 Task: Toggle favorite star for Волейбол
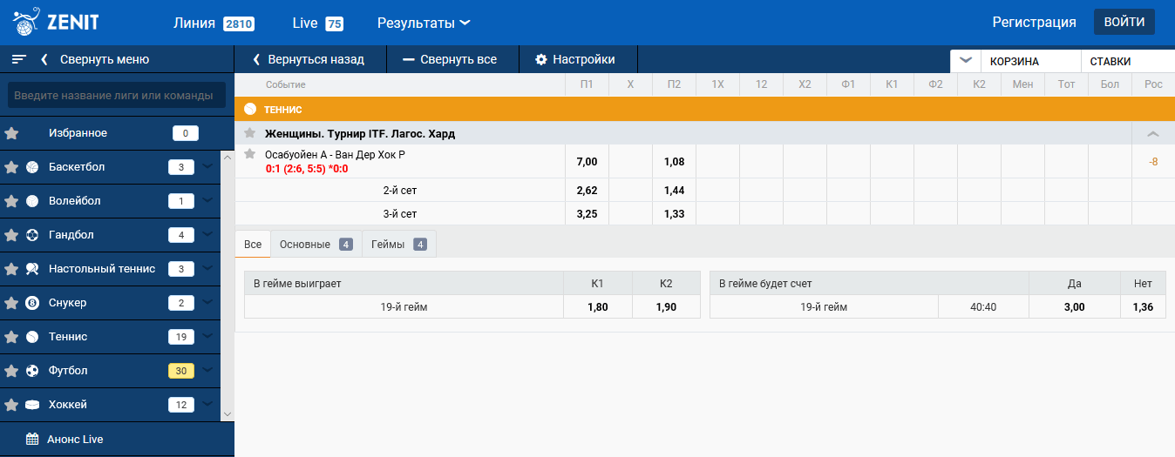coord(11,201)
